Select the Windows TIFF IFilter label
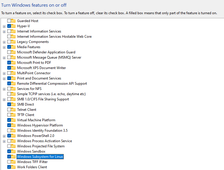 (x=32, y=162)
